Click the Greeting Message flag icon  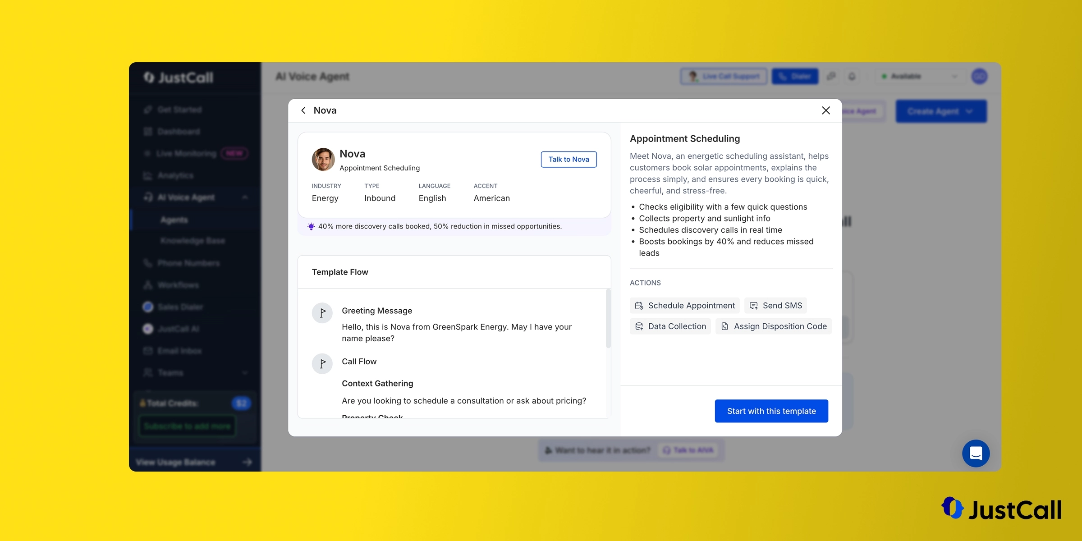pyautogui.click(x=322, y=313)
